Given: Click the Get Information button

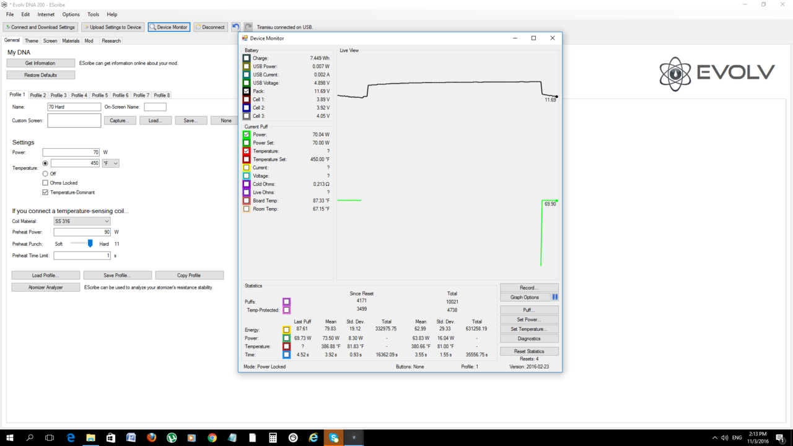Looking at the screenshot, I should click(x=41, y=63).
